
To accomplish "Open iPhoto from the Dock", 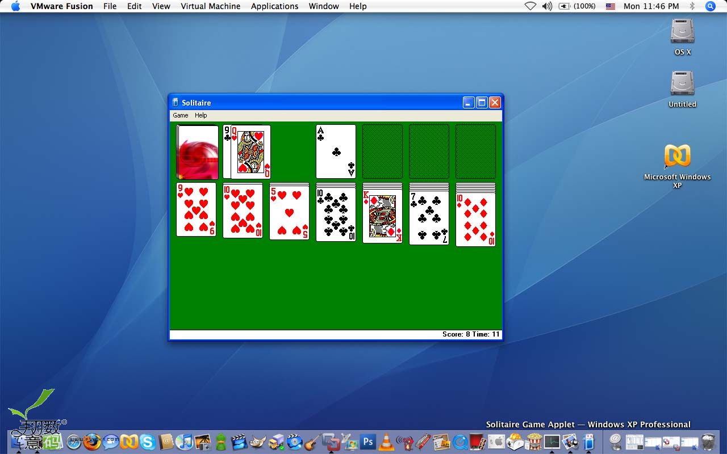I will pos(203,442).
